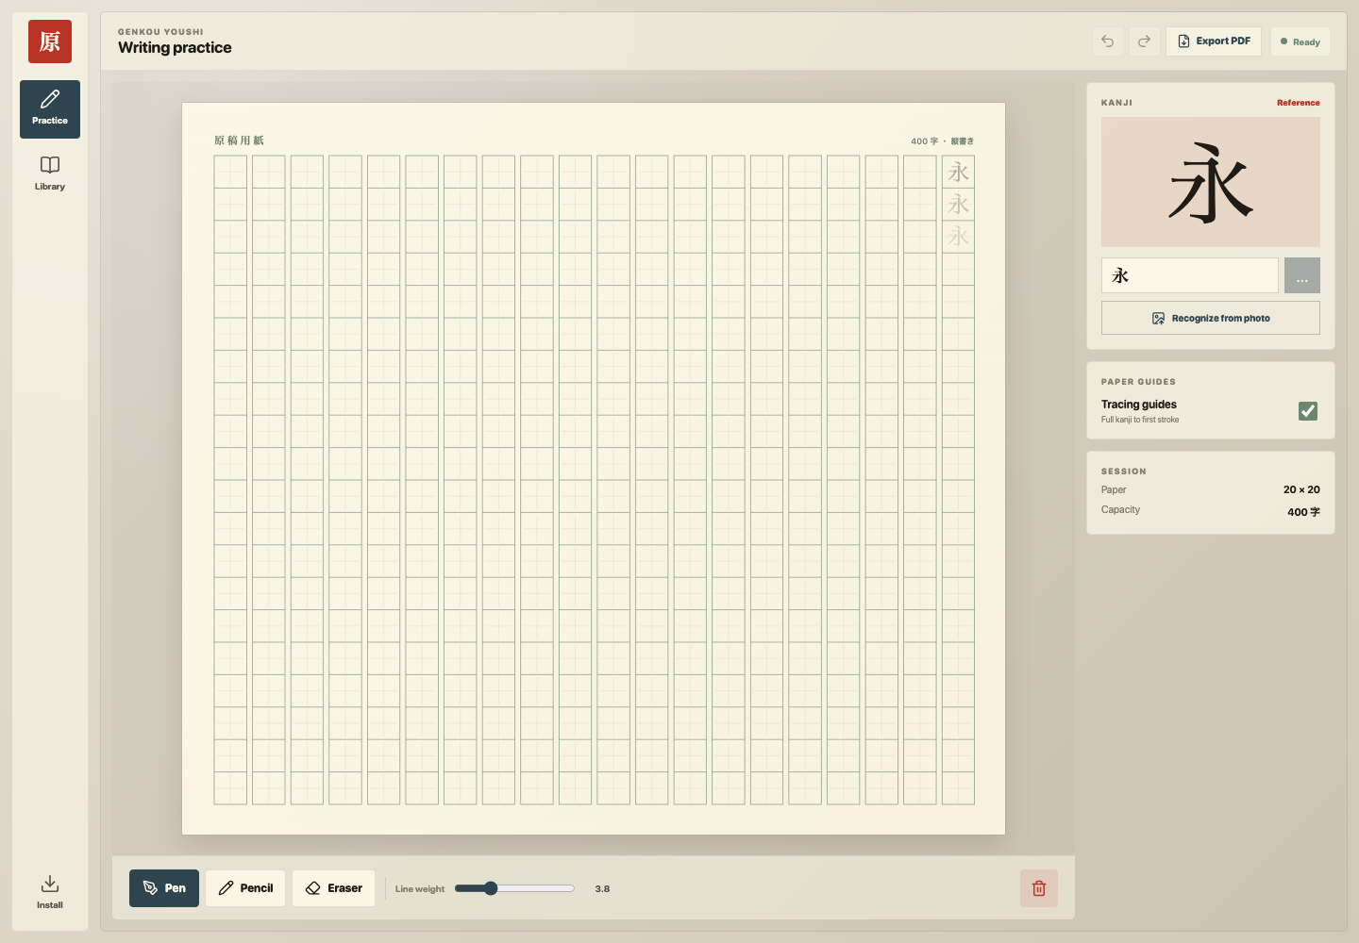Click the red Genkou Youshi app logo
The image size is (1359, 943).
click(50, 41)
